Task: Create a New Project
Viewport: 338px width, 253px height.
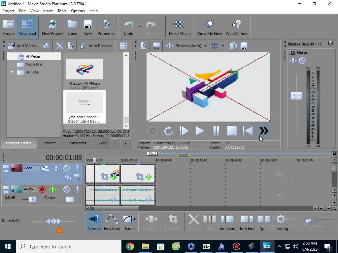Action: click(52, 27)
